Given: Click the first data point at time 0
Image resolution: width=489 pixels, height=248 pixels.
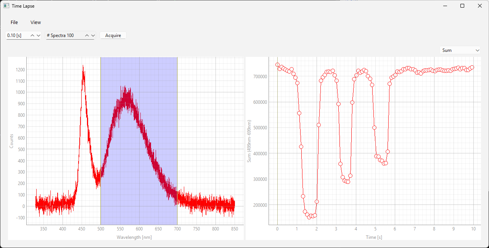Looking at the screenshot, I should pos(277,65).
